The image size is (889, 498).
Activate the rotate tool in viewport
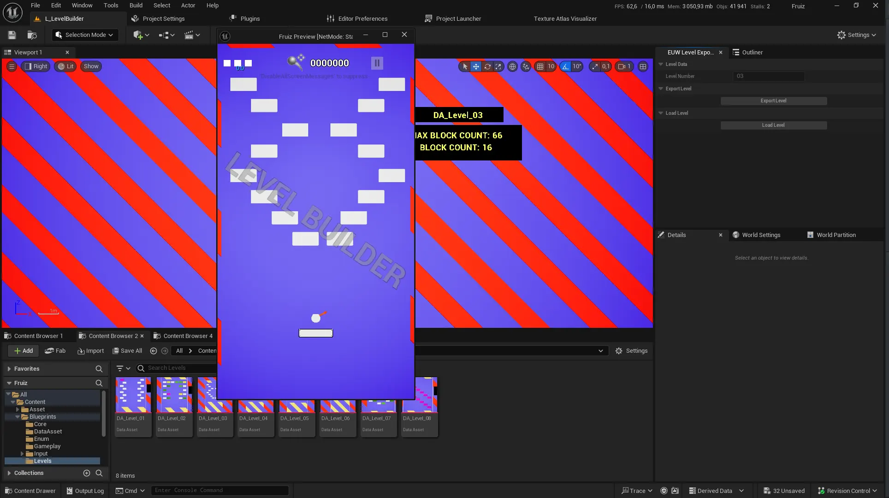pos(487,66)
